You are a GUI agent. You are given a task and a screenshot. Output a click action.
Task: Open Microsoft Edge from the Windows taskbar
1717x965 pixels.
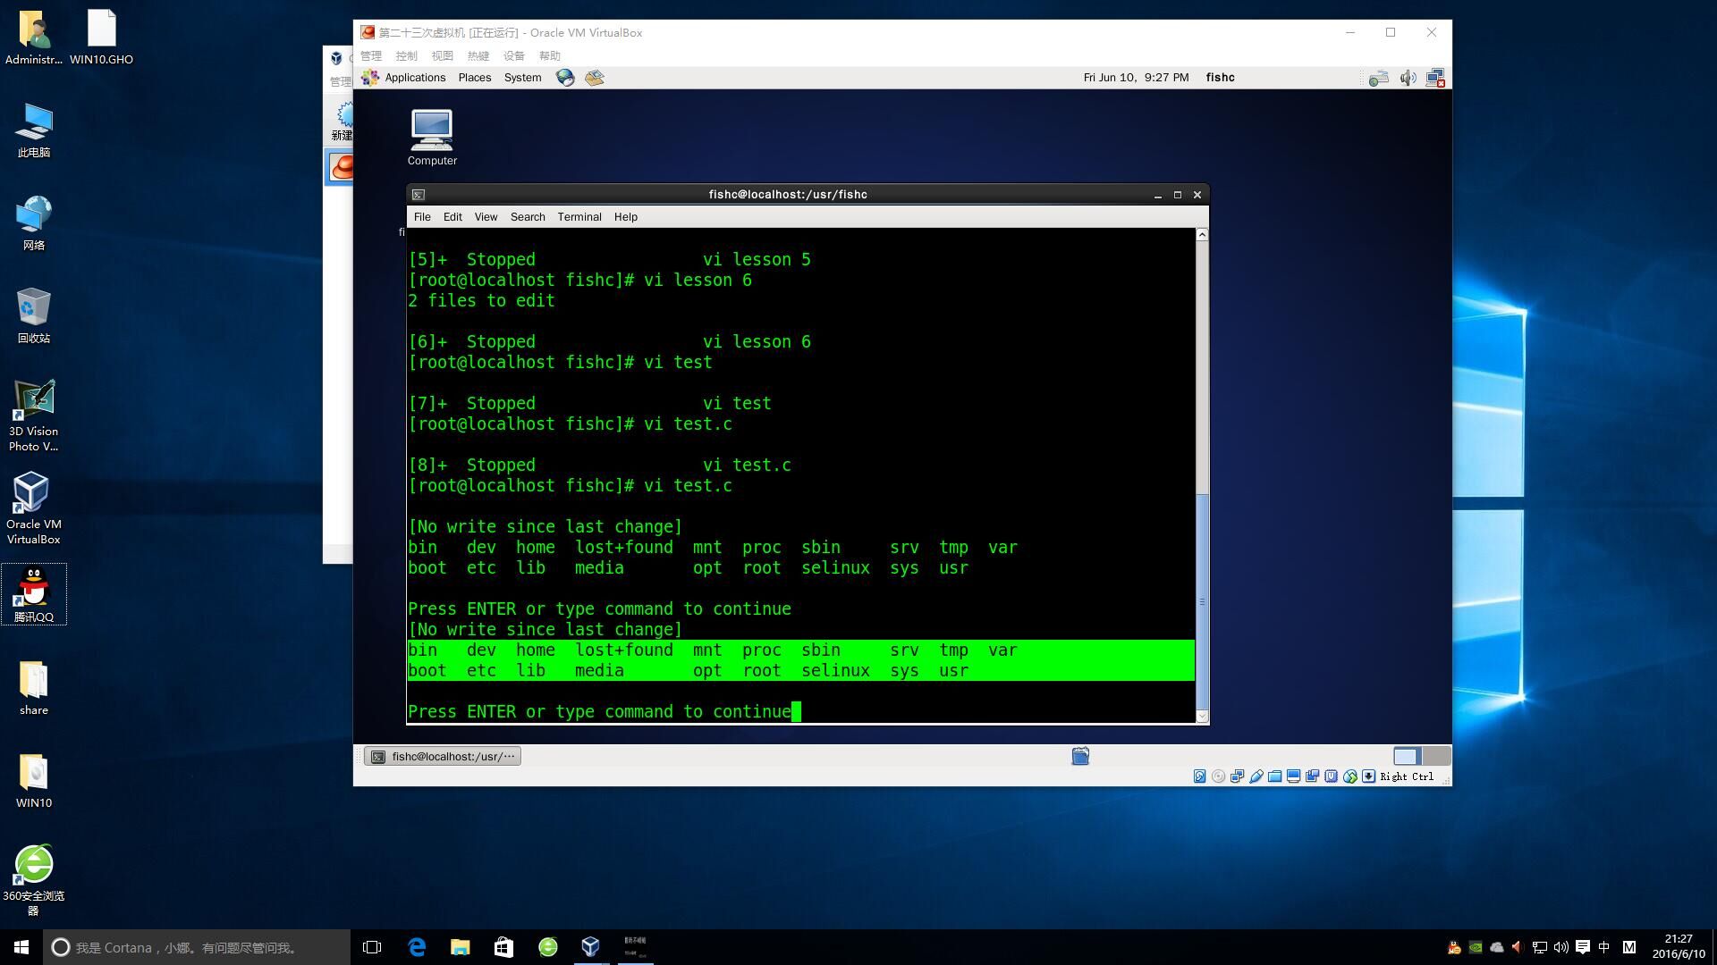point(417,947)
